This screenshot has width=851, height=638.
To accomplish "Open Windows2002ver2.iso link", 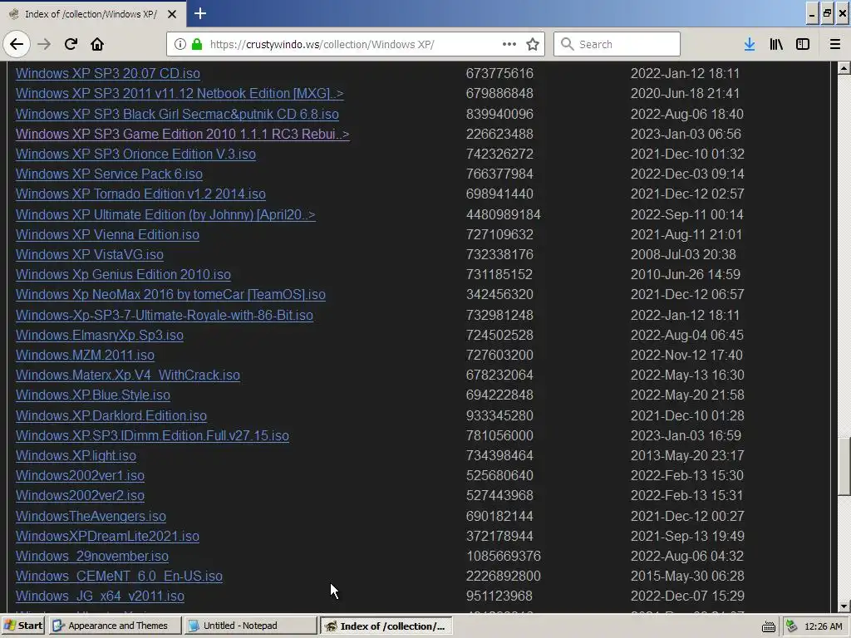I will pyautogui.click(x=81, y=496).
